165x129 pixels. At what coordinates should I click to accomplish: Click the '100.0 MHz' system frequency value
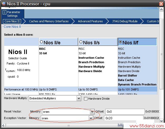pyautogui.click(x=24, y=70)
